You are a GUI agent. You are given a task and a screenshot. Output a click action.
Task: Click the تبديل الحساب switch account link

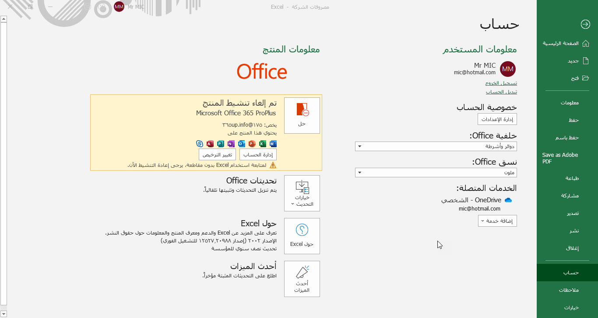pyautogui.click(x=501, y=92)
